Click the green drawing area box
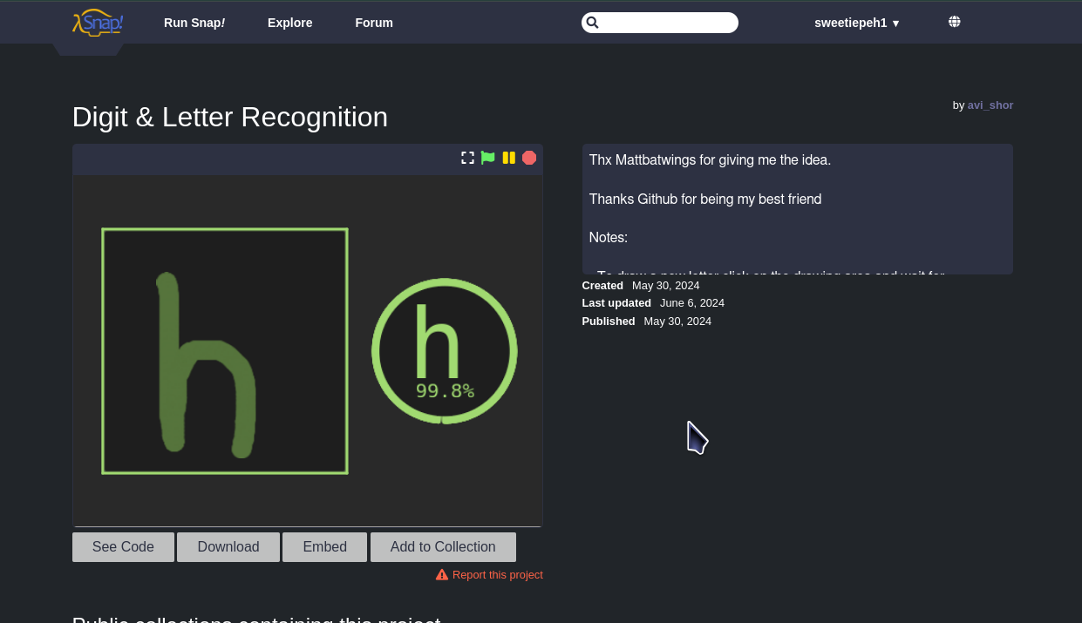Viewport: 1082px width, 623px height. point(225,351)
